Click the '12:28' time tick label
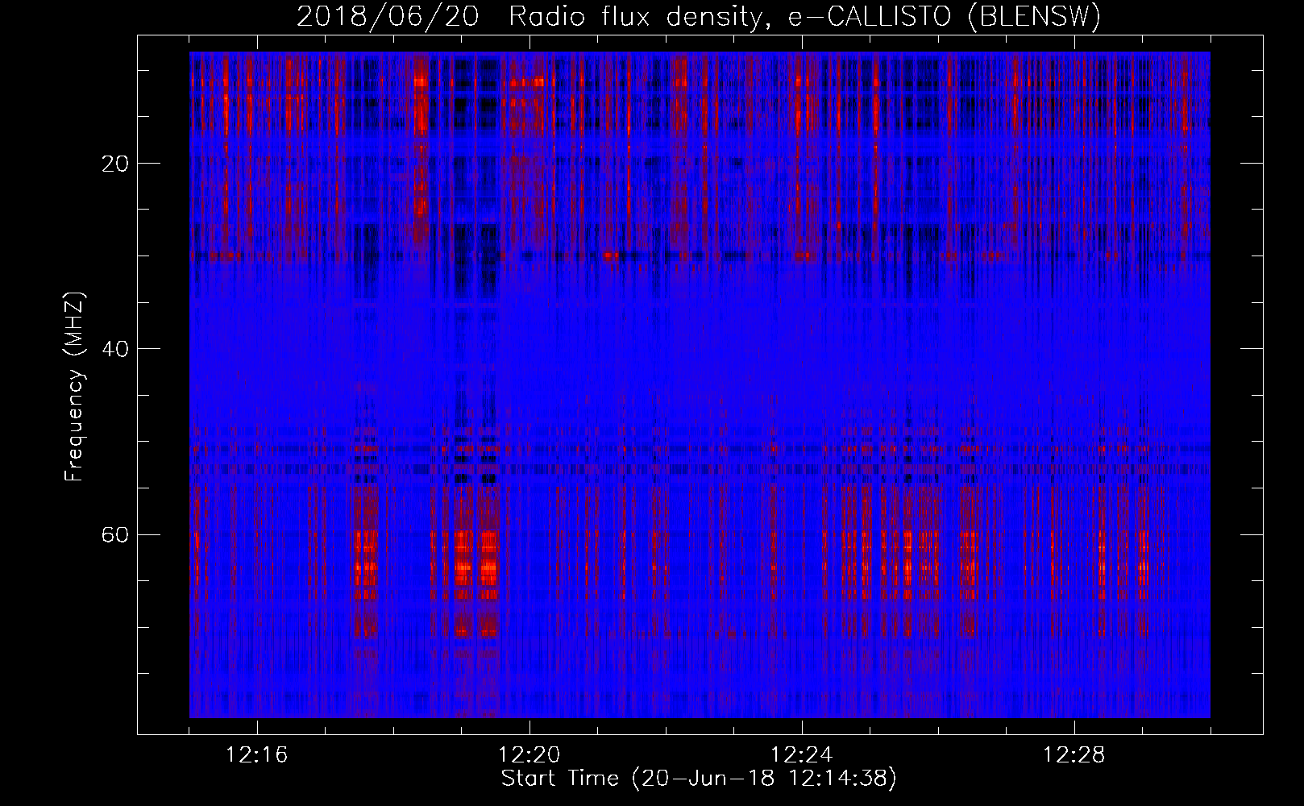1304x806 pixels. click(x=1074, y=755)
